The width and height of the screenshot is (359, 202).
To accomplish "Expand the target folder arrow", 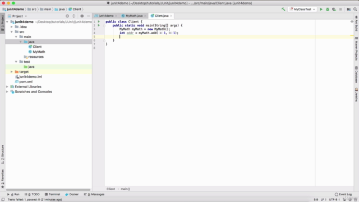I will (x=12, y=72).
